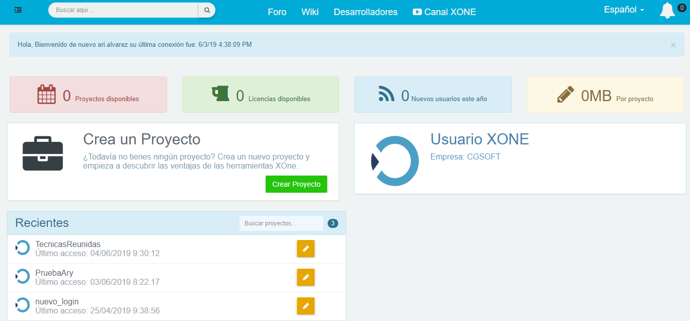The image size is (690, 321).
Task: Click the 'Empresa: CGSOFT' text
Action: (x=466, y=156)
